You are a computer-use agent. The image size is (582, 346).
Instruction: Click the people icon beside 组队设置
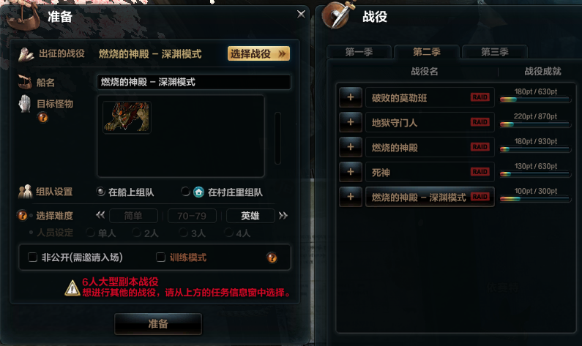click(25, 192)
